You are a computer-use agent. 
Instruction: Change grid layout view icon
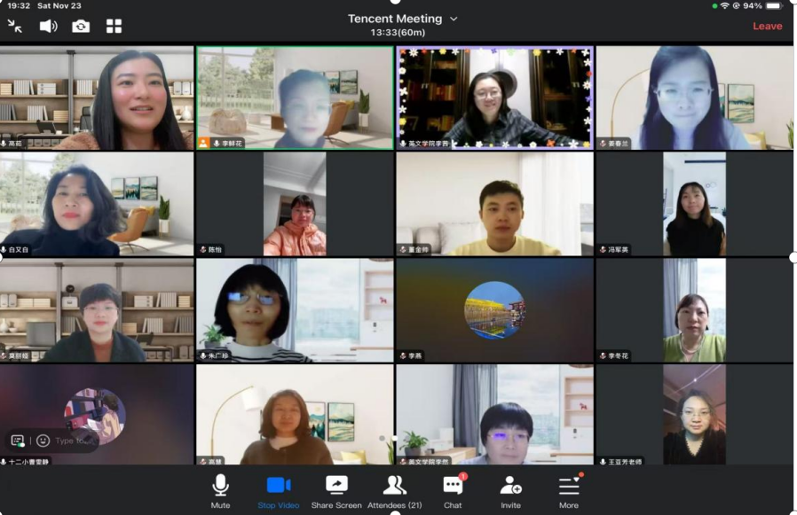pos(114,27)
